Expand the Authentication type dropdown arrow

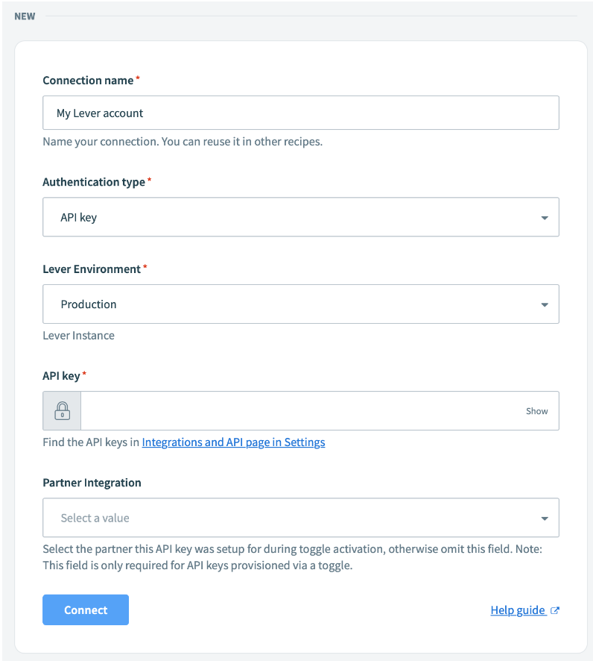tap(545, 218)
